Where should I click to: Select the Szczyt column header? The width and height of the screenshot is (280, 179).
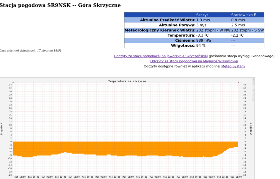point(202,15)
